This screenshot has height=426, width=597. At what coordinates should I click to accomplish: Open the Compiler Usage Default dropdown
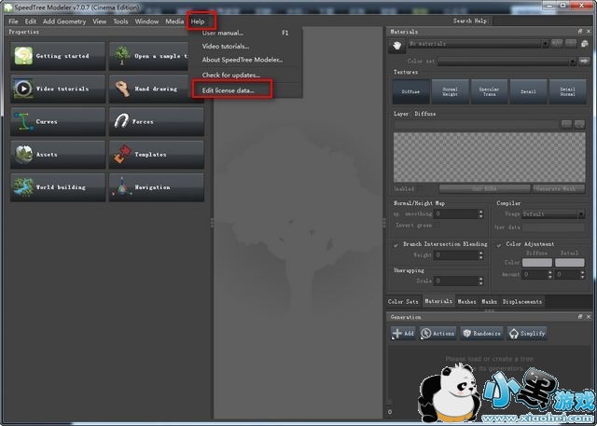tap(553, 214)
